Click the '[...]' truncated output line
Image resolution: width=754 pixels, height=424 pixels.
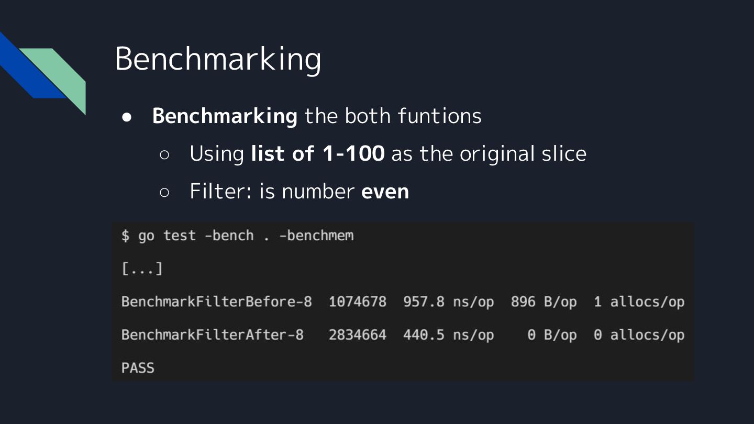[142, 269]
